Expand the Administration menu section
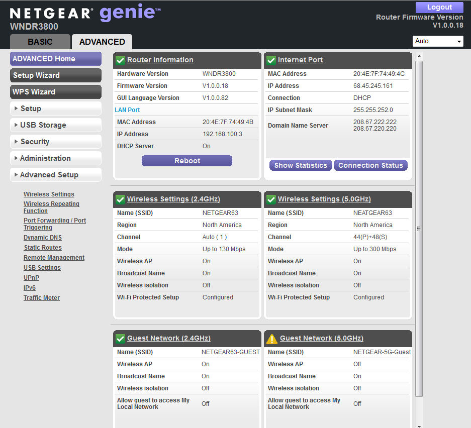 pos(56,158)
